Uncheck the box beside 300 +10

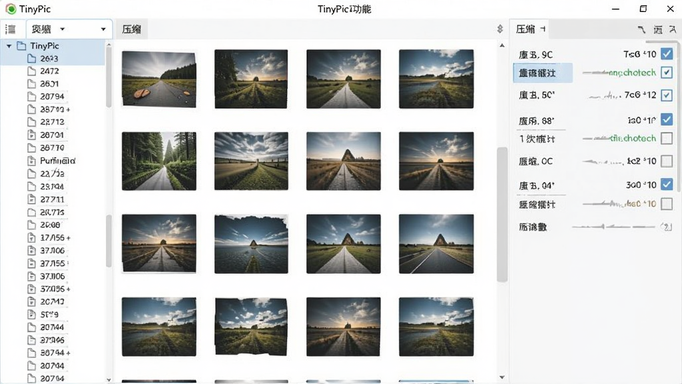tap(666, 184)
